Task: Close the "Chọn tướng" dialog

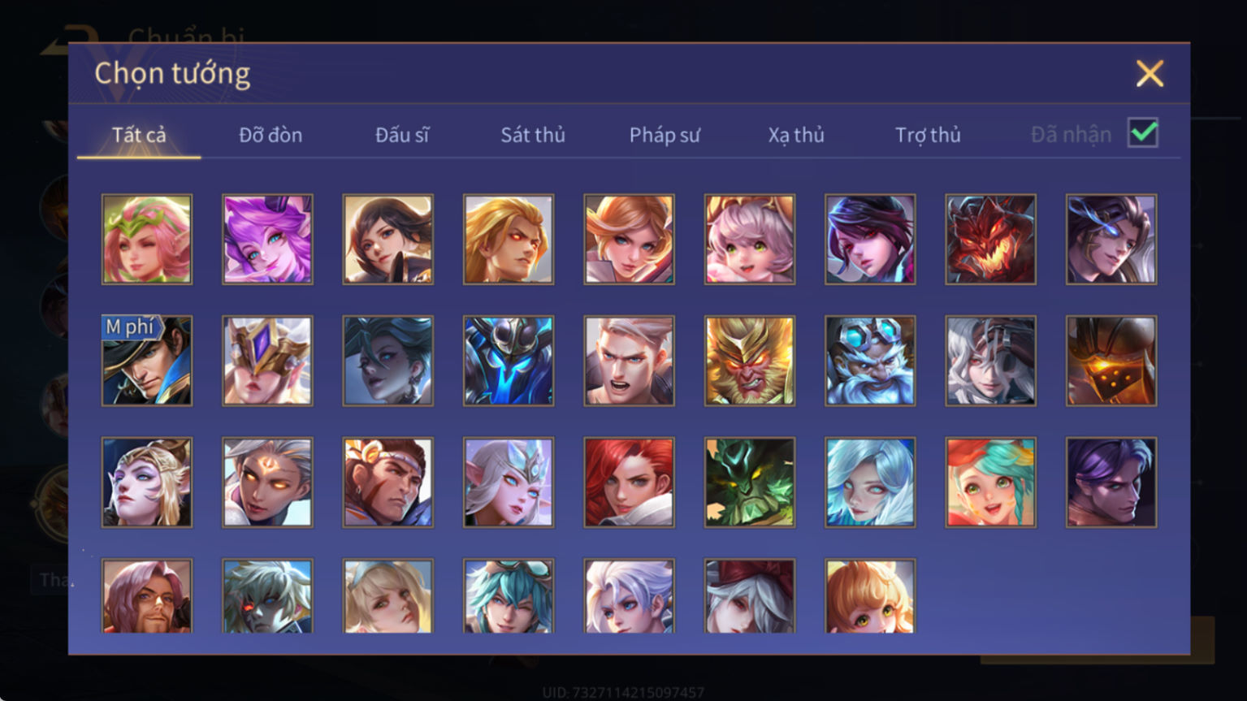Action: click(x=1150, y=74)
